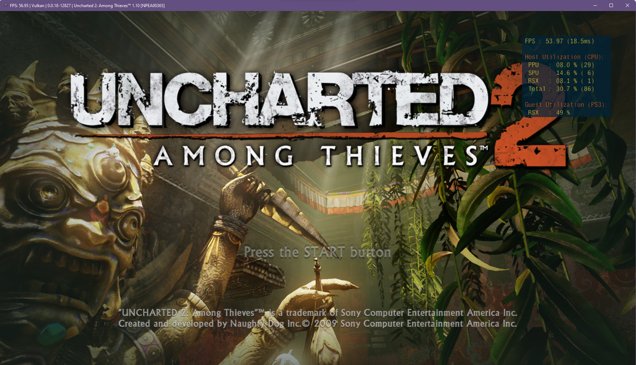Screen dimensions: 636x365
Task: Click the Guest Utilization (PS3) heading
Action: point(566,105)
